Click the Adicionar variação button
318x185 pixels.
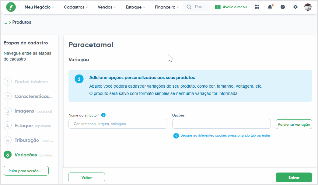tap(294, 124)
